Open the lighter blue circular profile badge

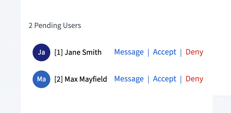click(41, 79)
